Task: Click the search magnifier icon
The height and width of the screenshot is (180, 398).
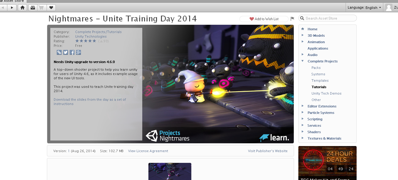Action: [x=302, y=18]
